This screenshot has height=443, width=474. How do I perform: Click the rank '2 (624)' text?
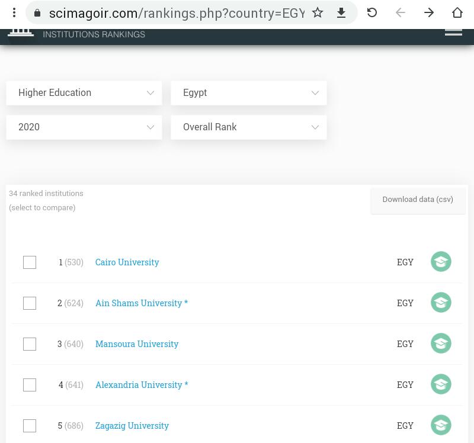click(70, 303)
